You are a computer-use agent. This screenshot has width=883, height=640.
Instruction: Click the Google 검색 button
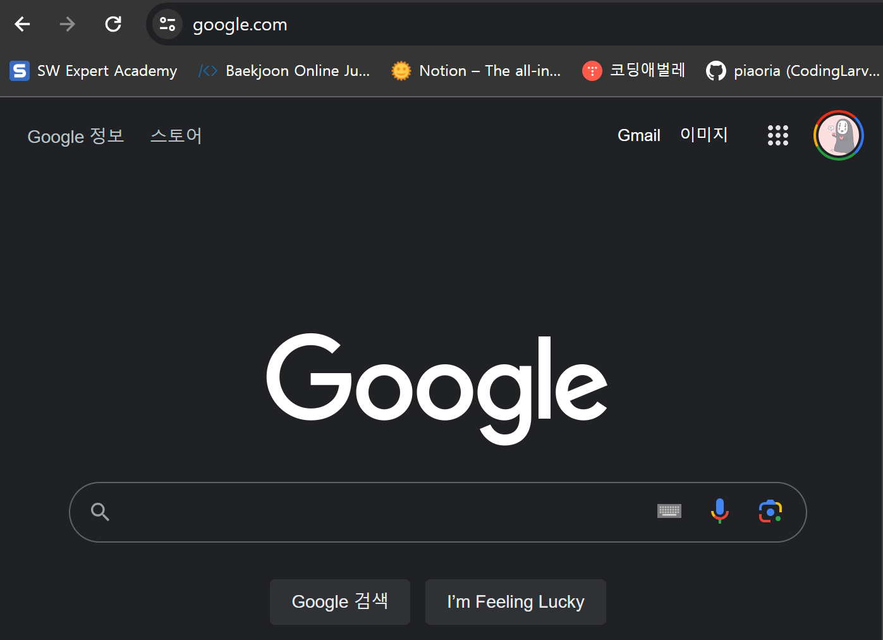coord(340,602)
